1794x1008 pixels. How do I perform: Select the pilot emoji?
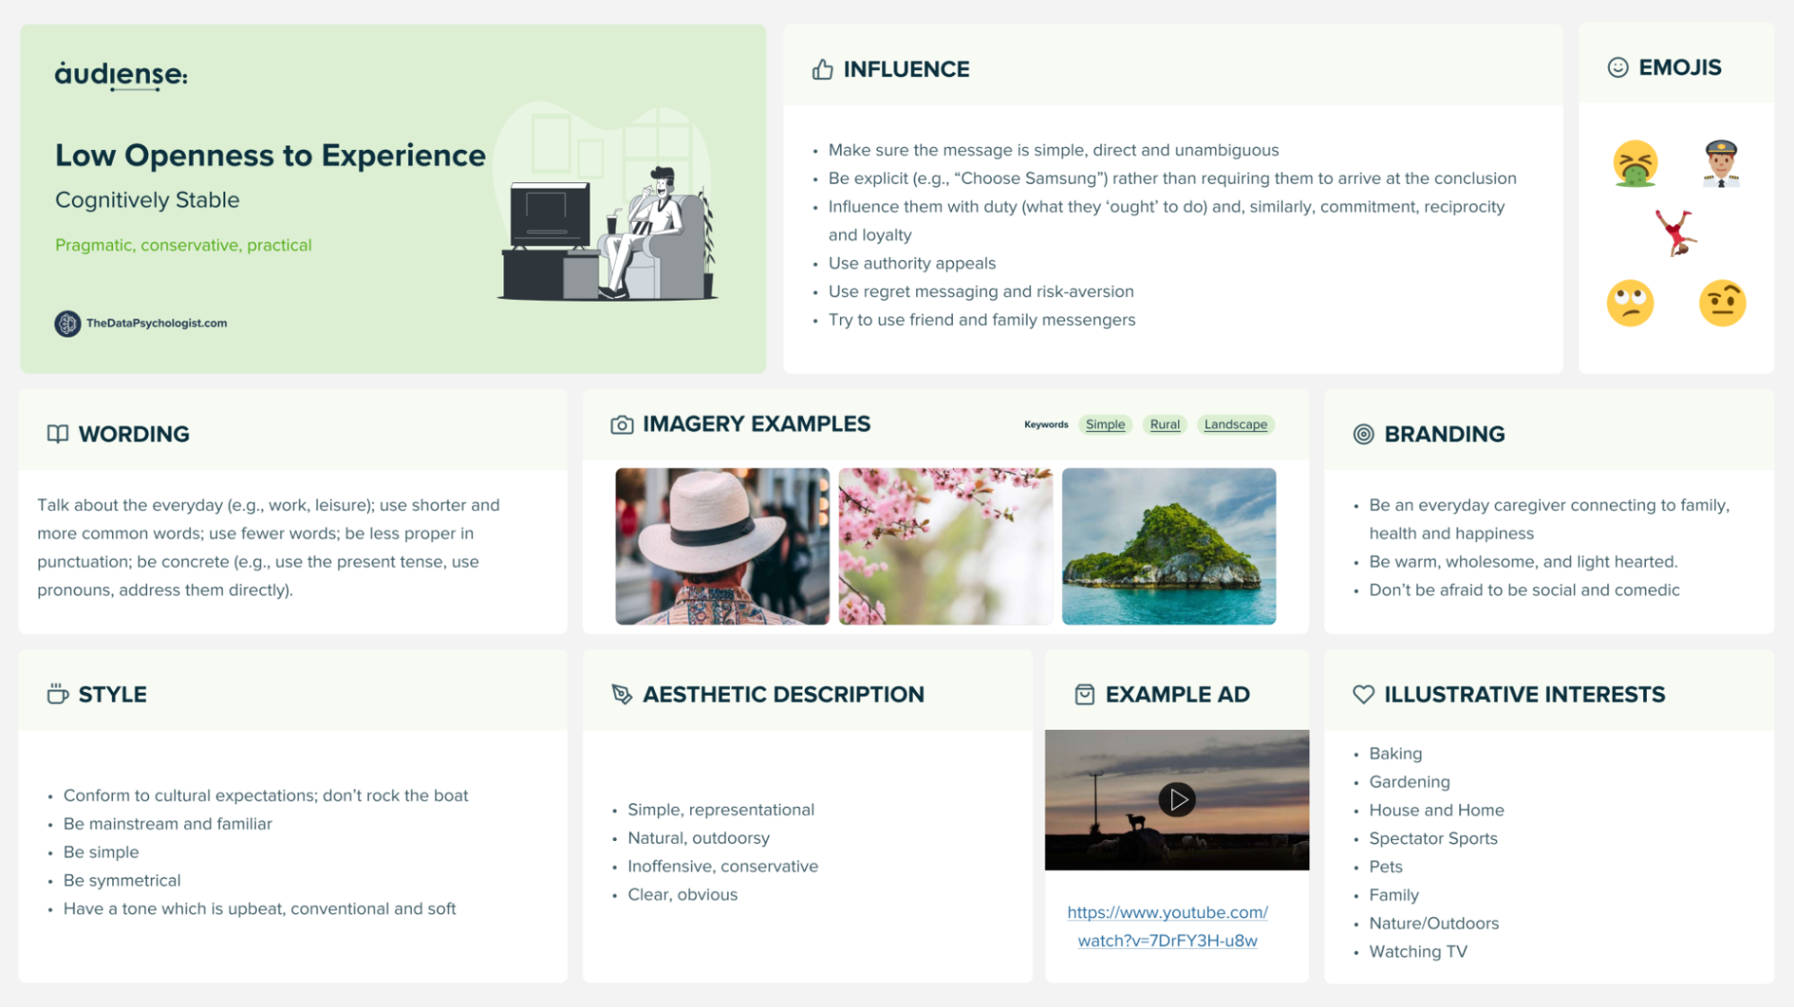[x=1720, y=163]
